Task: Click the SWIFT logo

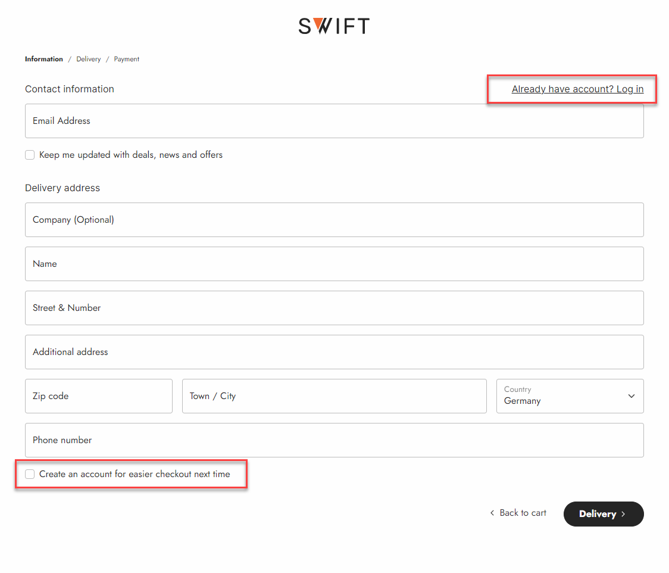Action: point(334,26)
